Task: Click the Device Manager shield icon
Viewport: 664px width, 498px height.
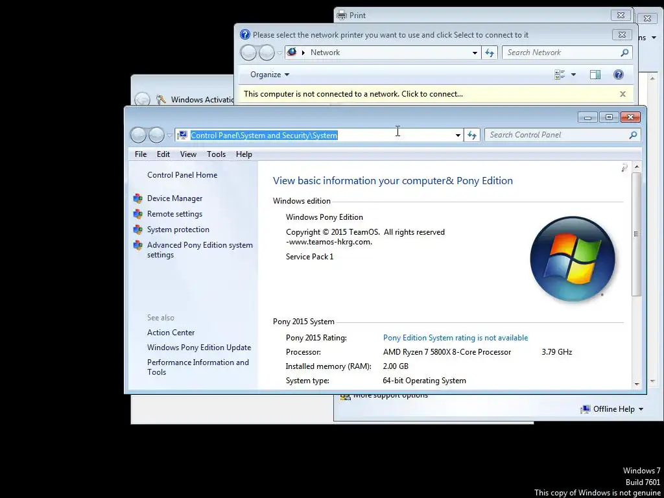Action: pyautogui.click(x=137, y=198)
